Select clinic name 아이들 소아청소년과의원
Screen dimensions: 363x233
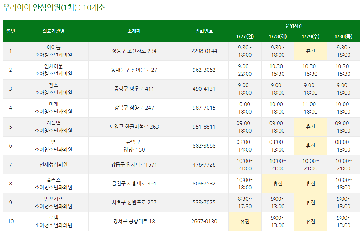pos(54,51)
